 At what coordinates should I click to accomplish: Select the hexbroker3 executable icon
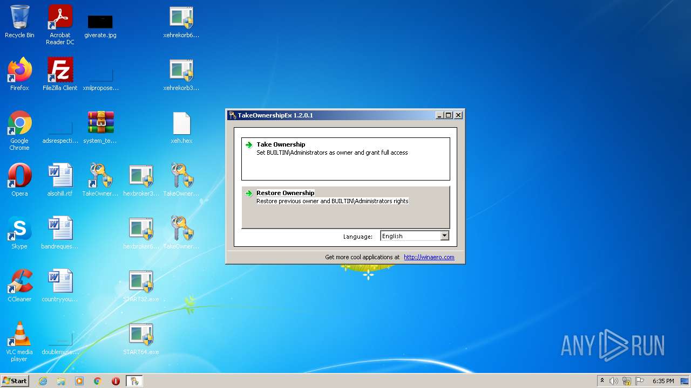(141, 180)
